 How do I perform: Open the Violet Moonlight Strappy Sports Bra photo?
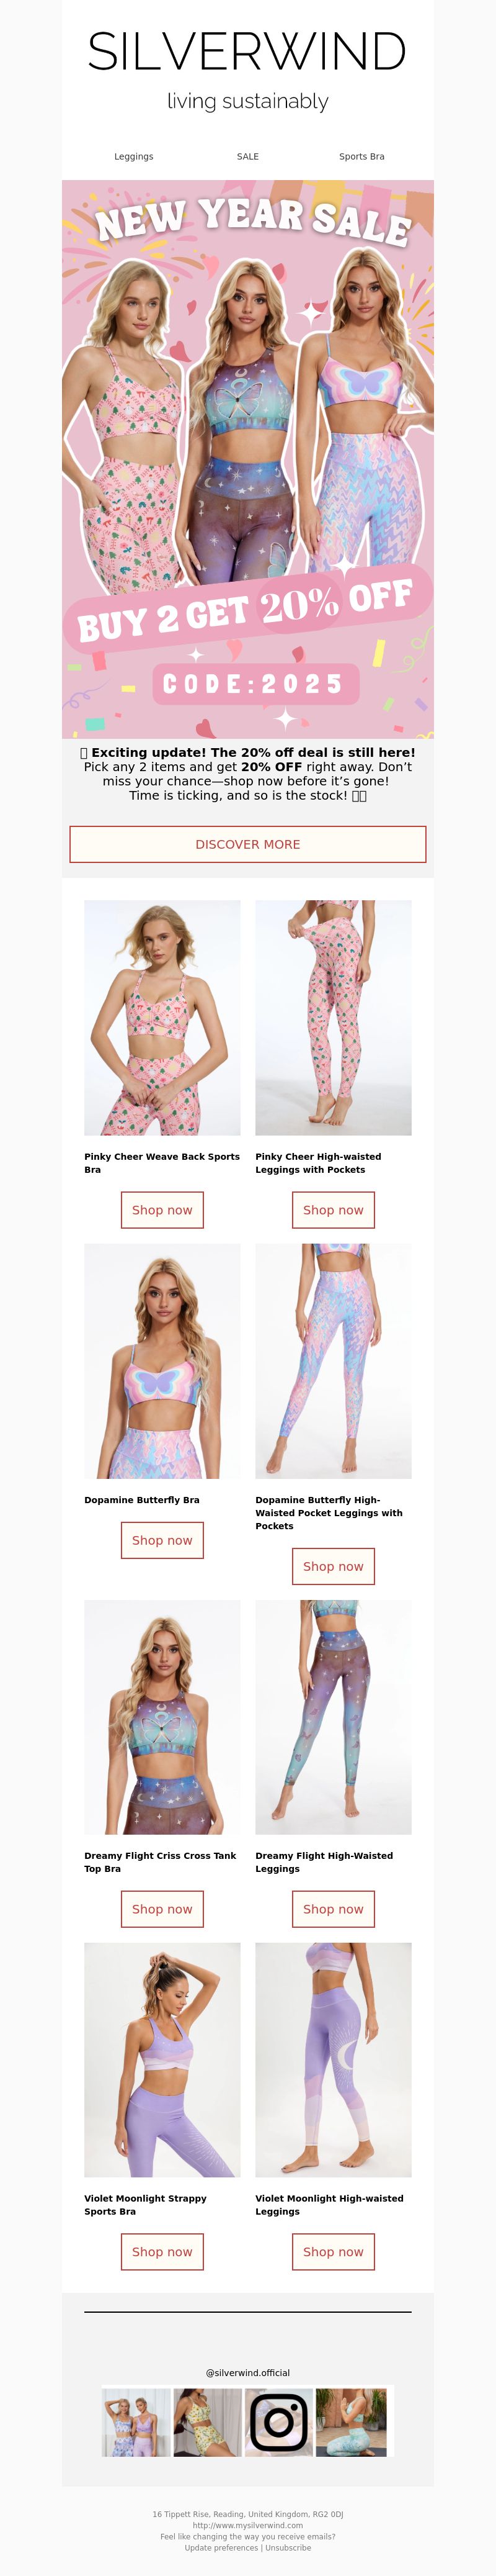162,2060
